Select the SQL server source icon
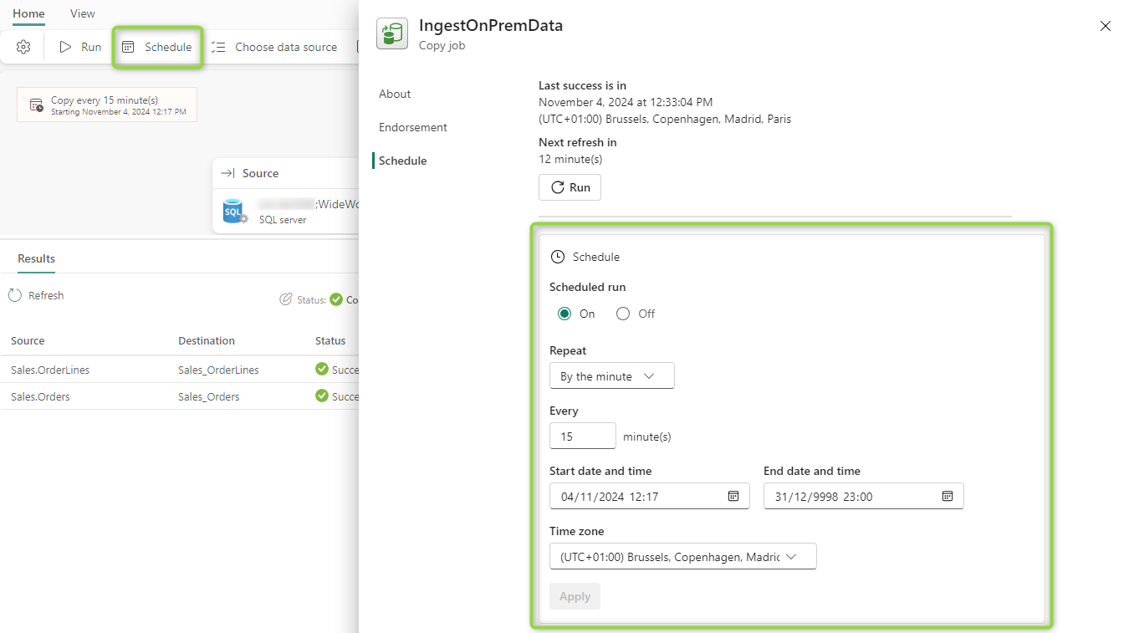The width and height of the screenshot is (1134, 633). [x=234, y=212]
